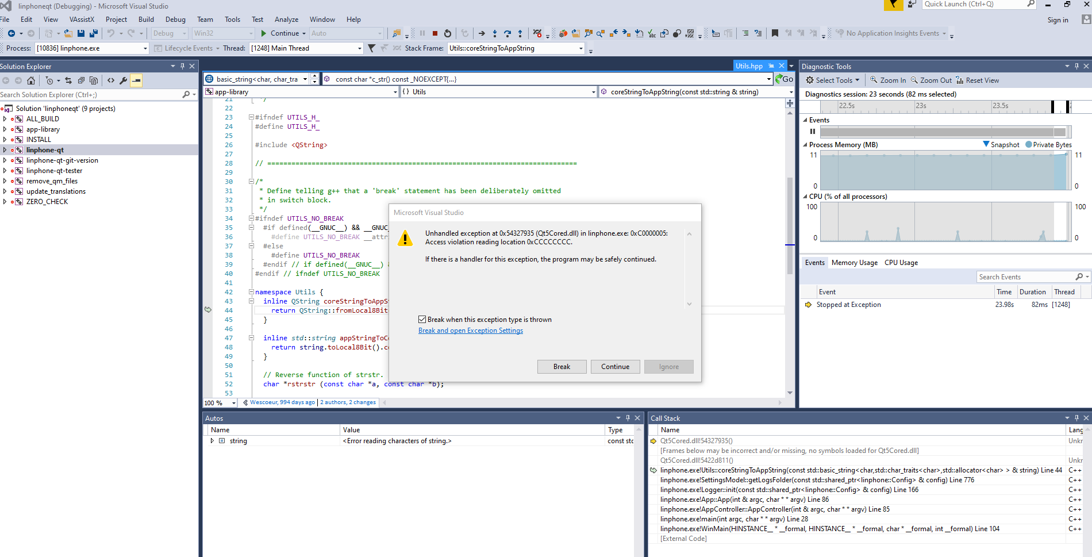Open the Select Tools dropdown
Image resolution: width=1092 pixels, height=557 pixels.
pyautogui.click(x=833, y=80)
